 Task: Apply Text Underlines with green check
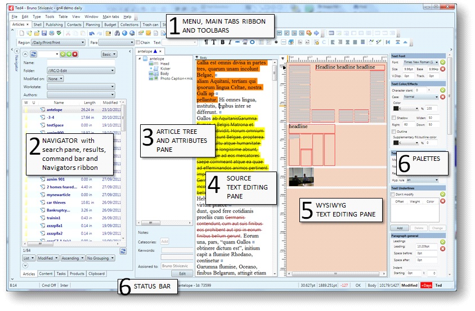click(x=442, y=194)
